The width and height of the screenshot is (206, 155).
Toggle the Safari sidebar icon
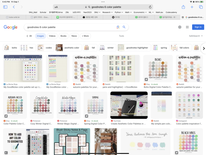click(5, 7)
